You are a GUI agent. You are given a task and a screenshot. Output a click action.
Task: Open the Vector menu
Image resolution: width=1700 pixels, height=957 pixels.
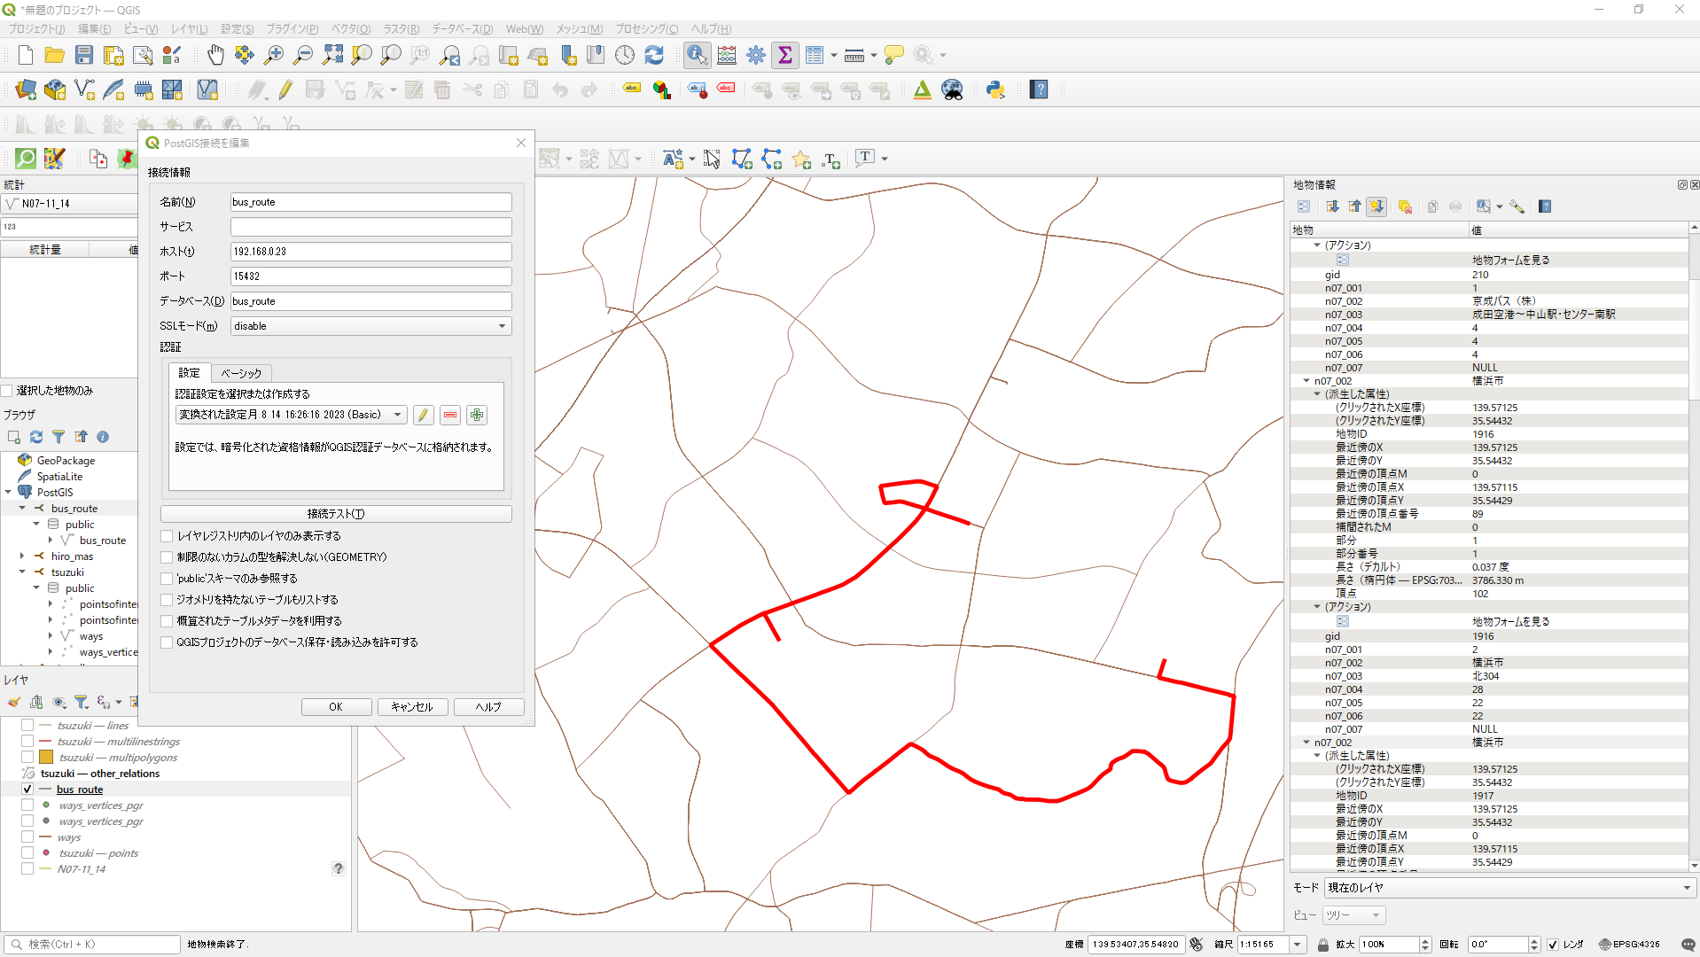(x=351, y=29)
